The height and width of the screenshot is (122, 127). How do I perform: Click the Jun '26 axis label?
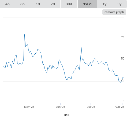(61, 107)
